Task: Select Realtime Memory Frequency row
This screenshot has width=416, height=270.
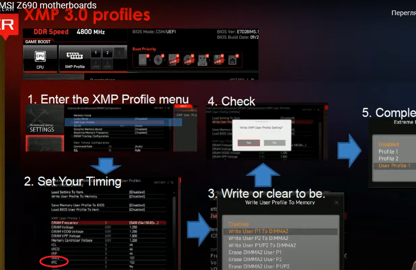Action: pos(119,133)
